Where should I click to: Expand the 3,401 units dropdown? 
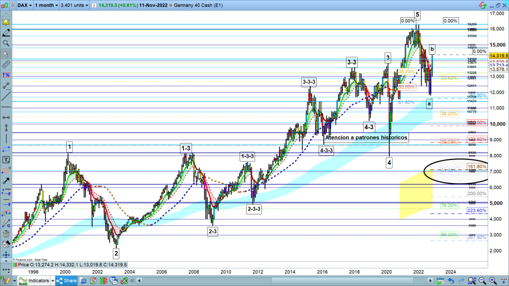pyautogui.click(x=75, y=4)
